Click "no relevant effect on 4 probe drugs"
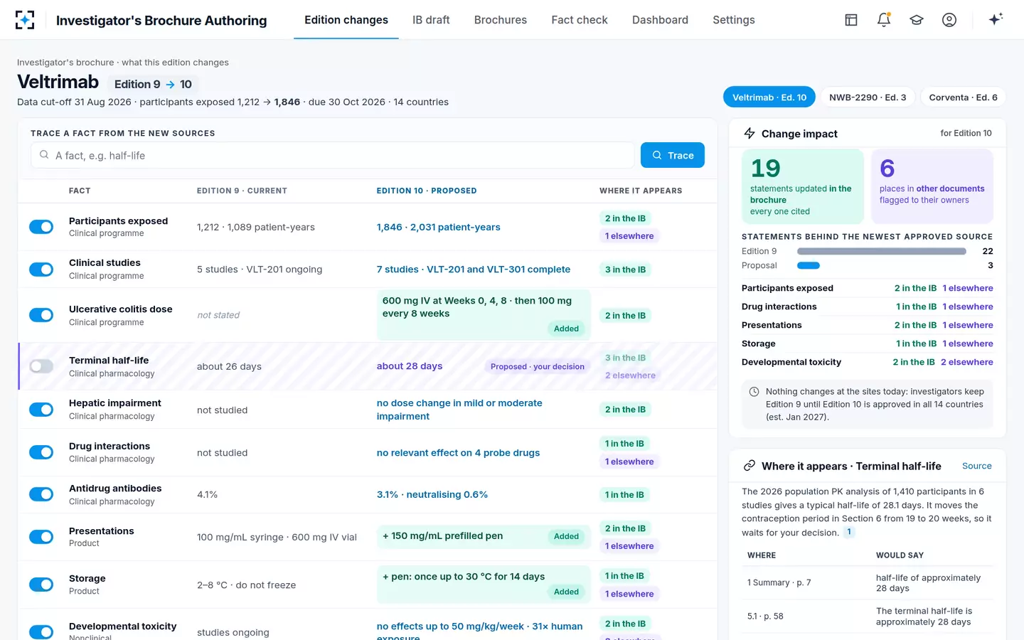 [458, 452]
